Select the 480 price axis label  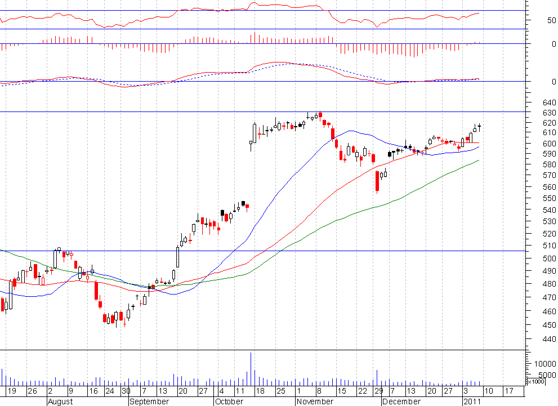pos(549,284)
